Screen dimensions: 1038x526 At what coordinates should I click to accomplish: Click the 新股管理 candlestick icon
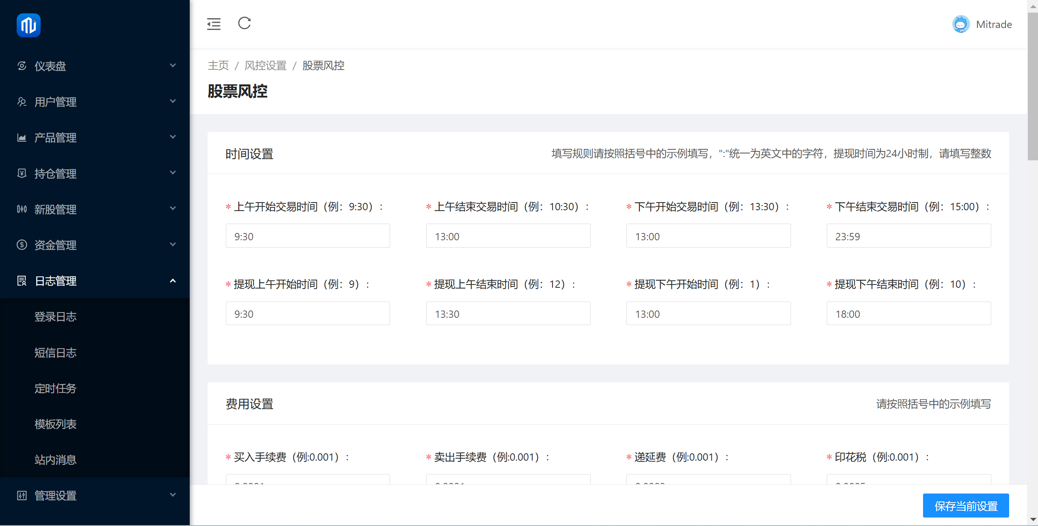pyautogui.click(x=22, y=209)
